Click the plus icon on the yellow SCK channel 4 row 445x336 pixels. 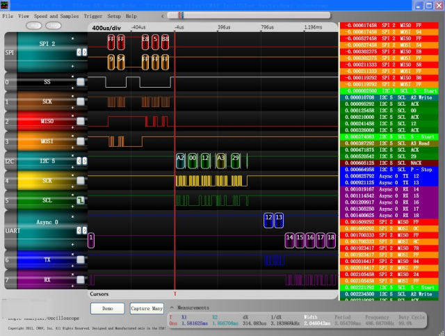(x=72, y=187)
